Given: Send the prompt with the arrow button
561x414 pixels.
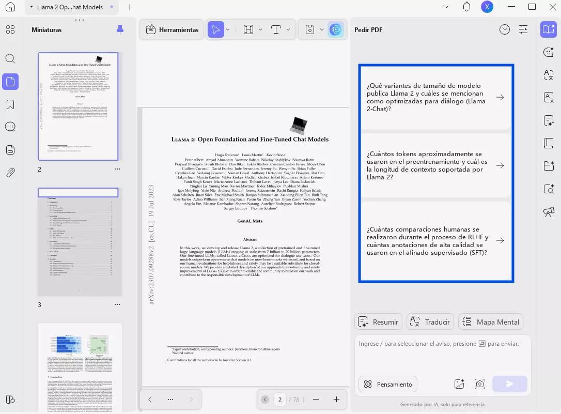Looking at the screenshot, I should 510,384.
